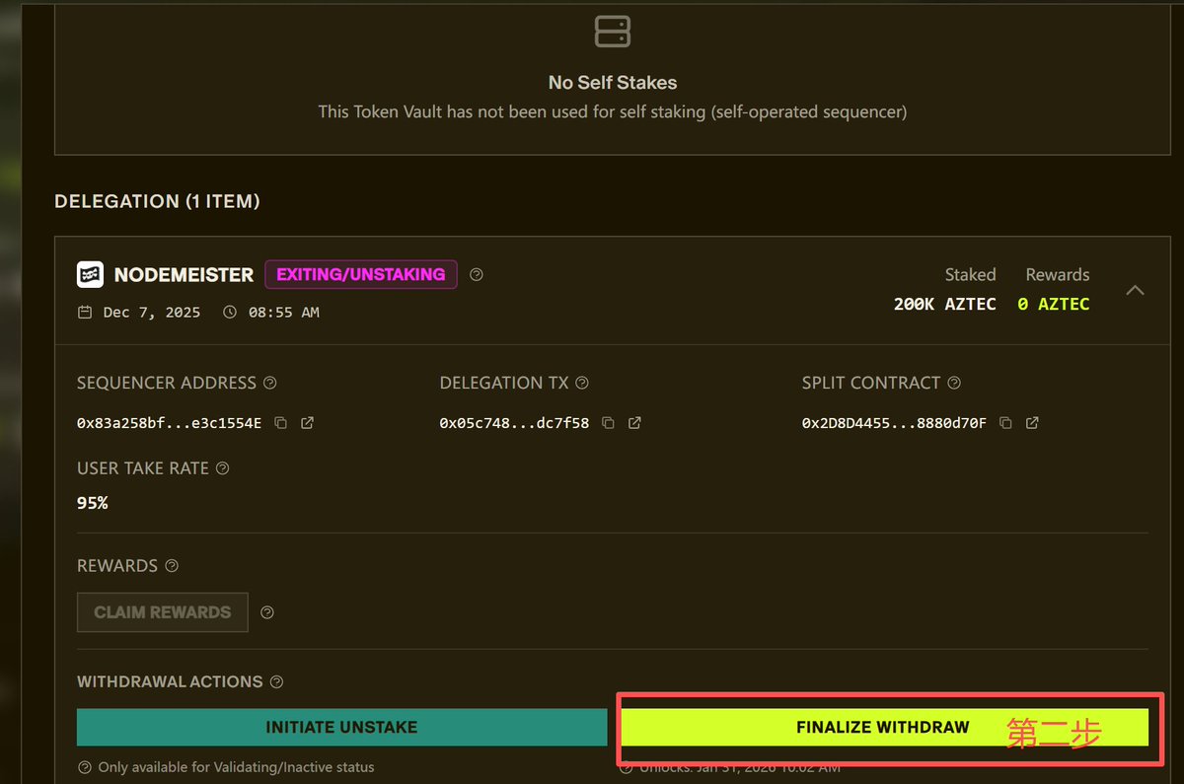Screen dimensions: 1184x784
Task: Click info icon under Initiate Unstake
Action: [85, 767]
